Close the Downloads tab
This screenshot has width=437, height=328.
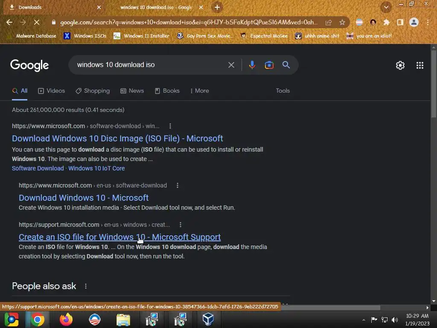[x=99, y=7]
